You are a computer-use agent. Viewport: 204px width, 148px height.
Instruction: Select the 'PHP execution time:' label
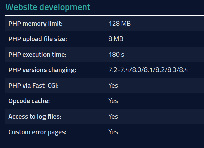37,55
